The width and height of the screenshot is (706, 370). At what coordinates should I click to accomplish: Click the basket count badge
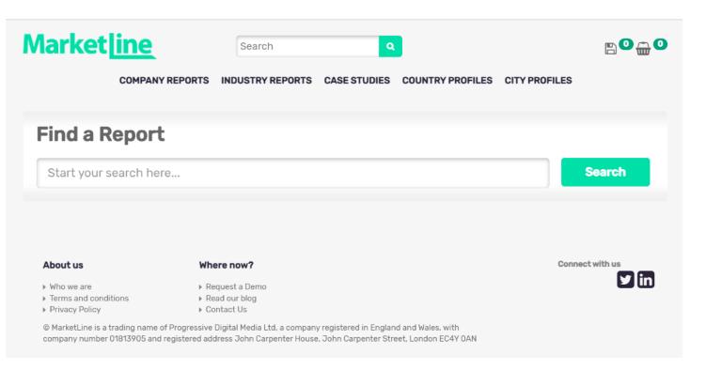point(660,43)
